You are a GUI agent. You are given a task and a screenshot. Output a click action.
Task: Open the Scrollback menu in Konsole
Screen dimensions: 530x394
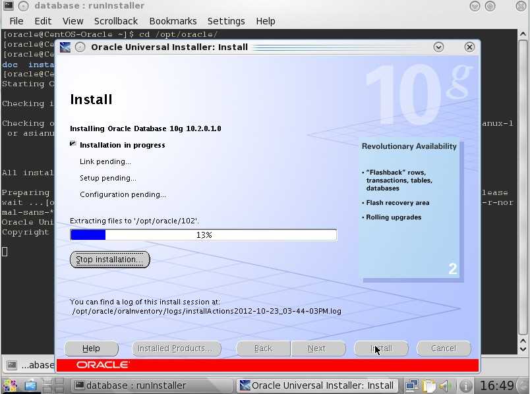(116, 21)
